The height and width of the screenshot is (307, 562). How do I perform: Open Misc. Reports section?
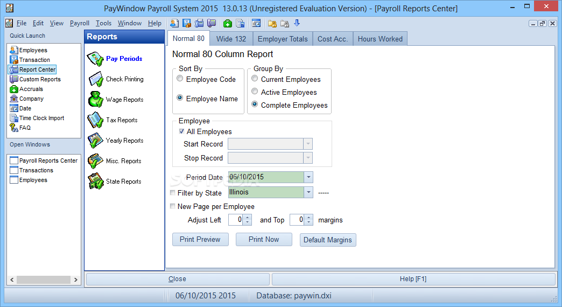point(115,161)
